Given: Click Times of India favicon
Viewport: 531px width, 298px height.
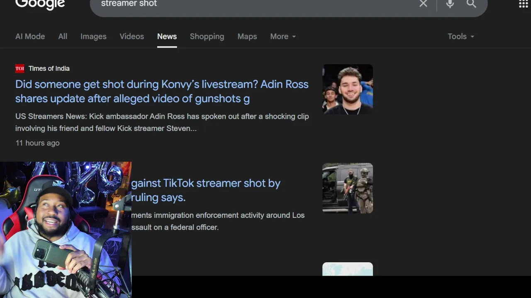Looking at the screenshot, I should [x=20, y=68].
